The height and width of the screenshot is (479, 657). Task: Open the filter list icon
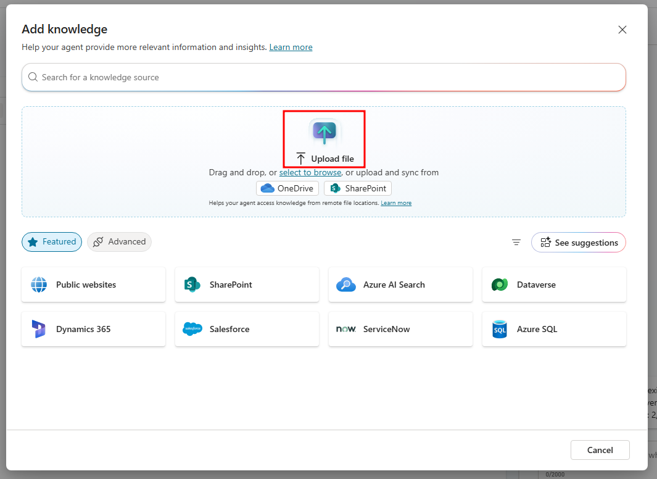pyautogui.click(x=516, y=242)
